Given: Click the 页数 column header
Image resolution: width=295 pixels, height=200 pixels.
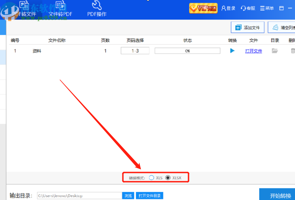Looking at the screenshot, I should tap(105, 40).
